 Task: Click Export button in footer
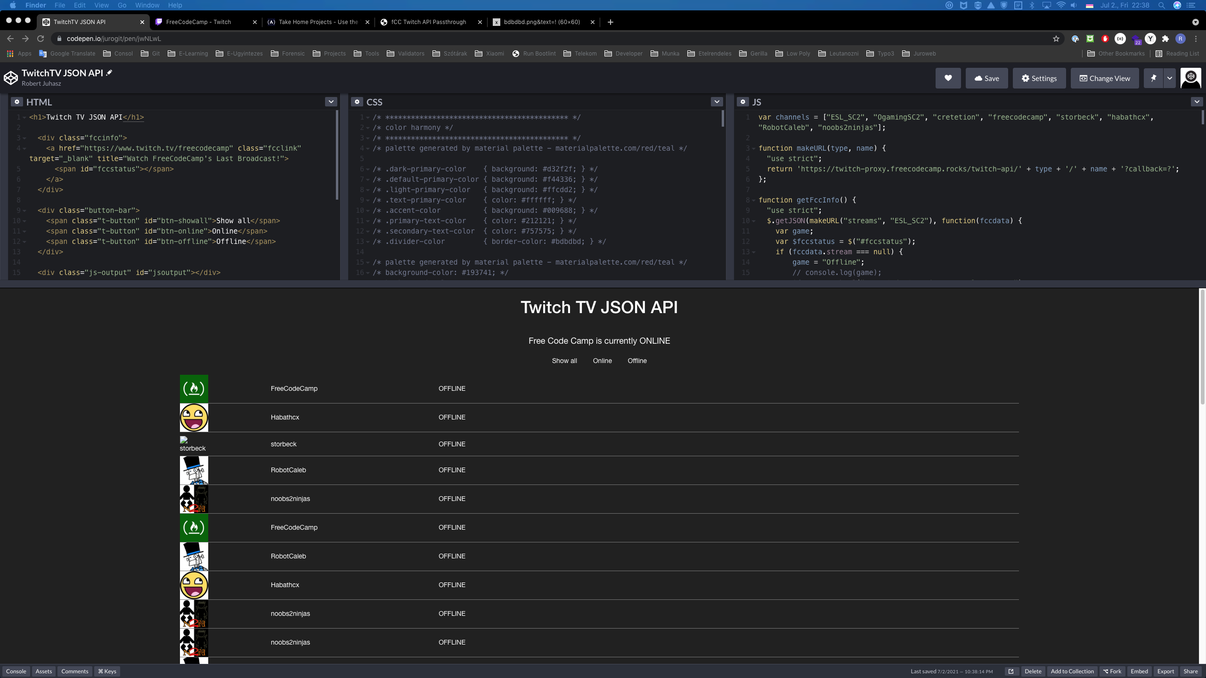(1165, 671)
